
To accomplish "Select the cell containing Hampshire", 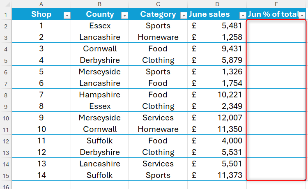I will (100, 94).
